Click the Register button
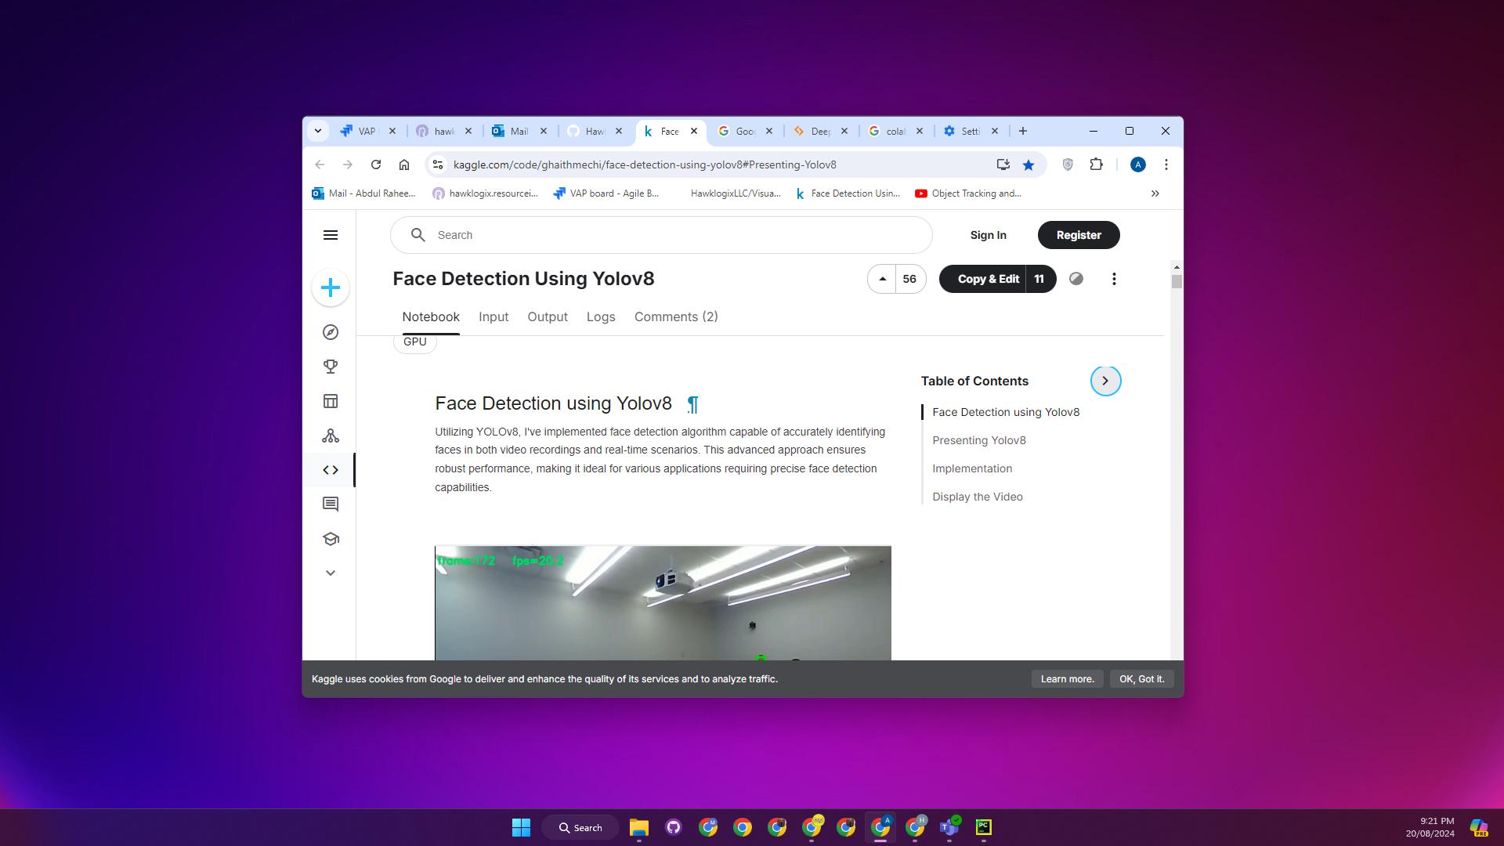This screenshot has width=1504, height=846. click(1079, 235)
